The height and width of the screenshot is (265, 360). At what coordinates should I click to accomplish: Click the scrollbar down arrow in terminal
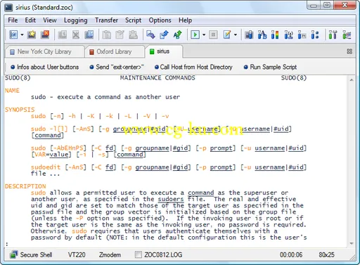coord(352,244)
